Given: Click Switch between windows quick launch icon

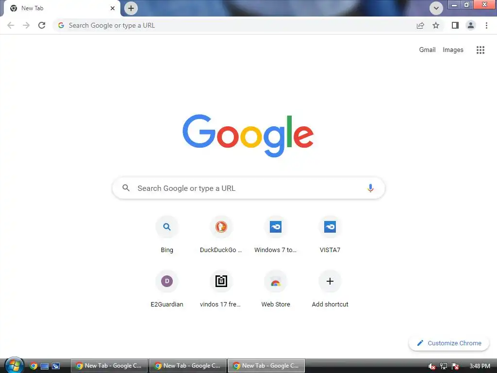Looking at the screenshot, I should [56, 366].
